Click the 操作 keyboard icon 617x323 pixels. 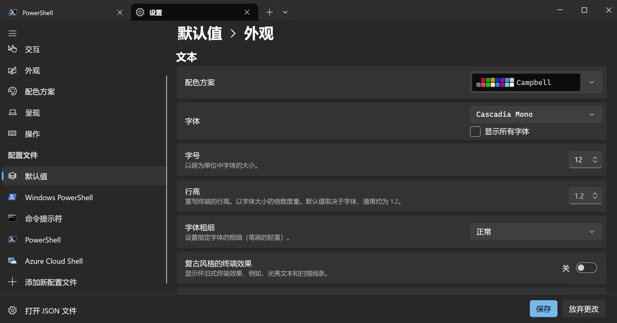pyautogui.click(x=12, y=133)
